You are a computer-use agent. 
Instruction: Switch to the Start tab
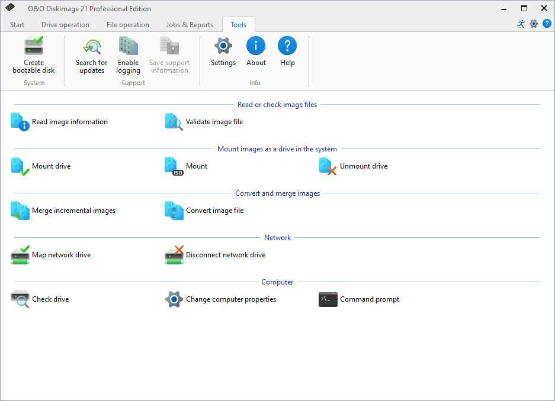[x=17, y=25]
